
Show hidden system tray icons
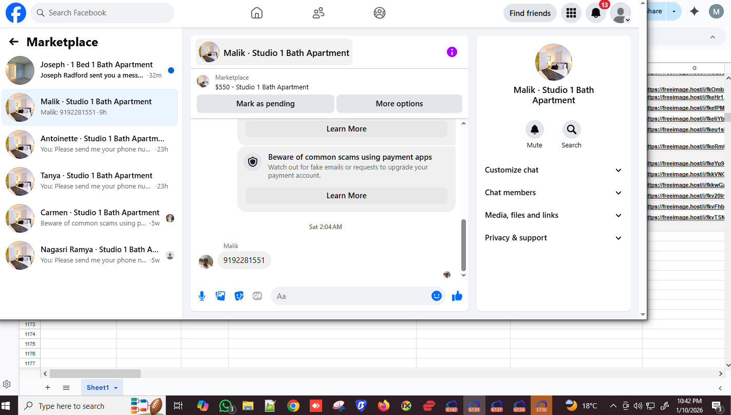click(x=613, y=406)
